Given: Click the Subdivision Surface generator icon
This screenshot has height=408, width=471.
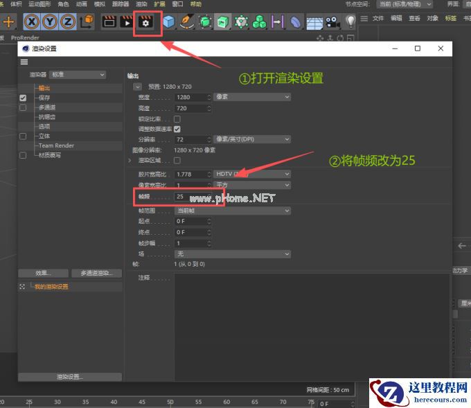Looking at the screenshot, I should [x=205, y=22].
